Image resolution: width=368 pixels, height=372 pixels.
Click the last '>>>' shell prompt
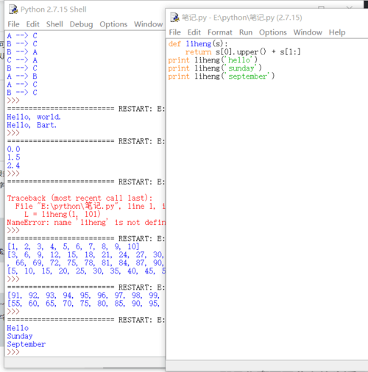[13, 352]
